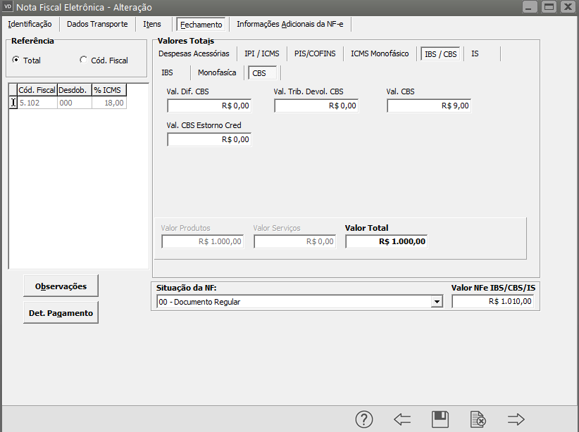Switch to the IBS sub-tab
The height and width of the screenshot is (432, 579).
(x=167, y=72)
